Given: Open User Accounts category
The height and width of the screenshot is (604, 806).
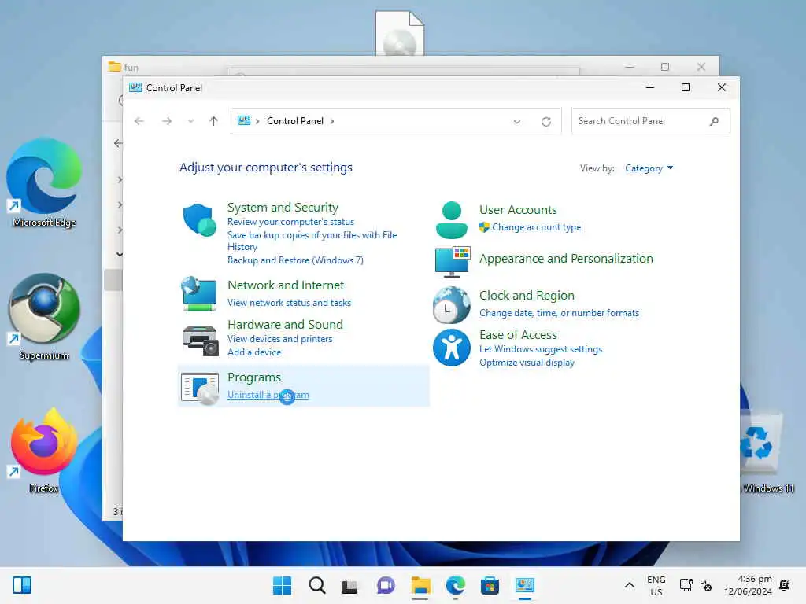Looking at the screenshot, I should pos(518,209).
